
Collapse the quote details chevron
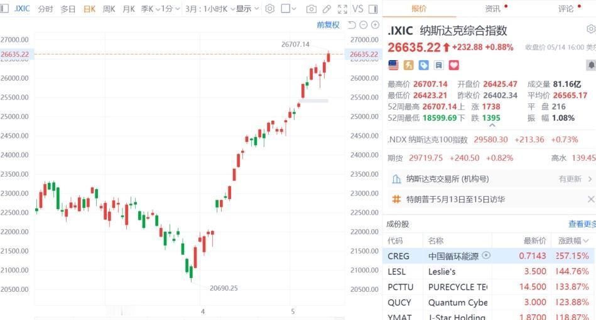coord(492,125)
